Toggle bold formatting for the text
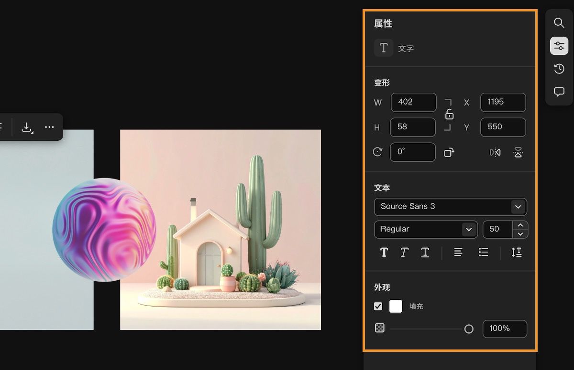The image size is (574, 370). [x=384, y=253]
